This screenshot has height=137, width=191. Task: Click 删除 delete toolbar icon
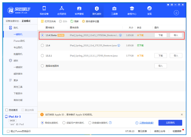tap(60, 21)
